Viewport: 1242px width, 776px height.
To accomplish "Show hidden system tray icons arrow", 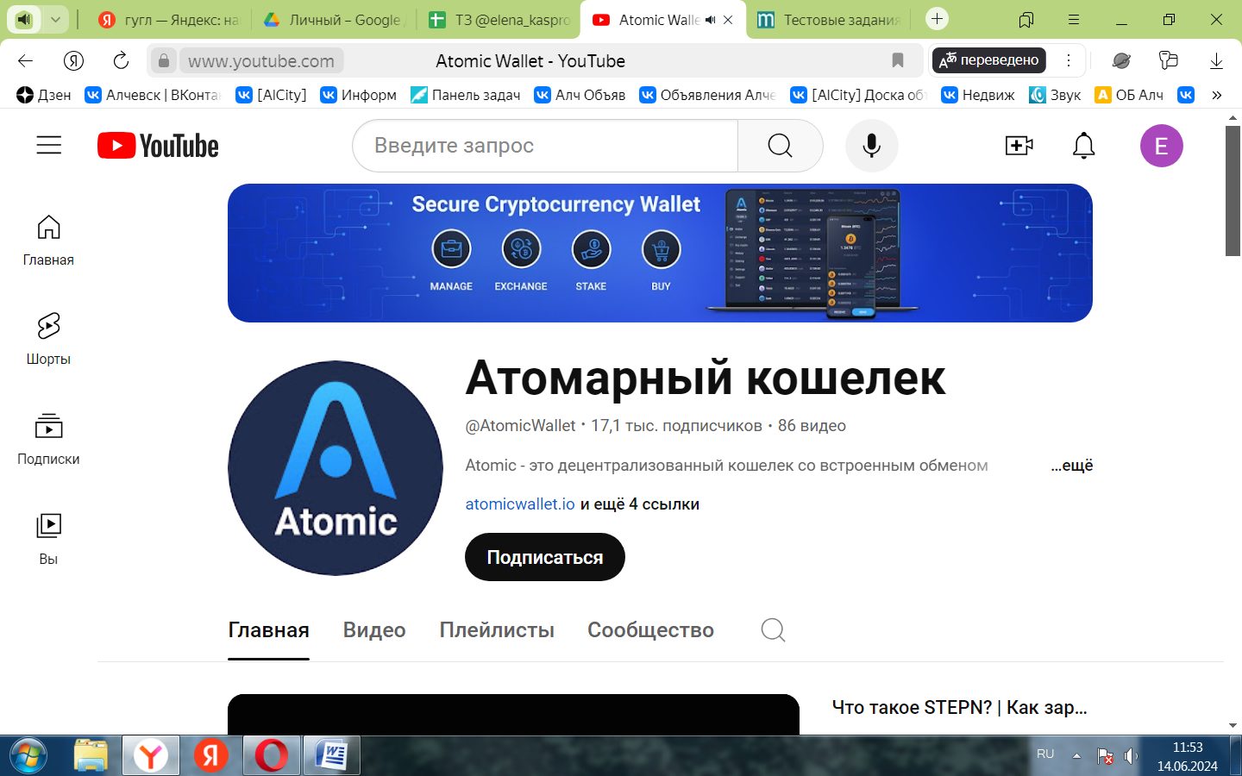I will tap(1076, 755).
